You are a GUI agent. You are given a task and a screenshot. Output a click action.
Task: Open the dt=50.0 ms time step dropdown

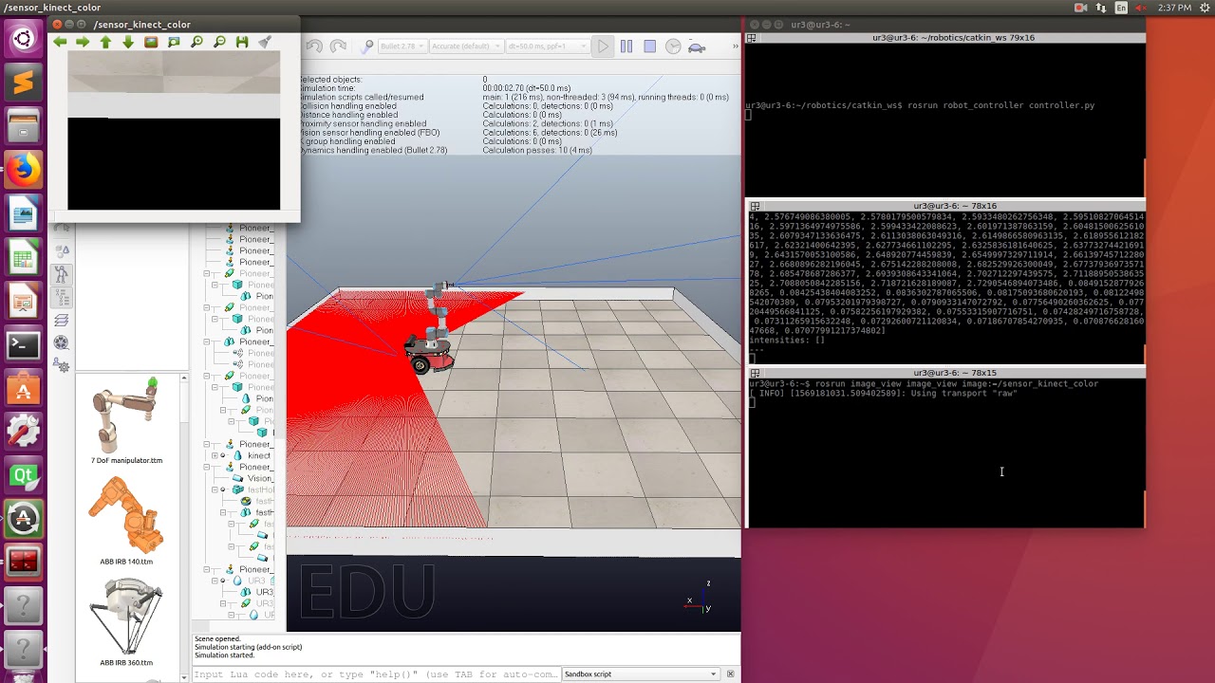[x=549, y=46]
